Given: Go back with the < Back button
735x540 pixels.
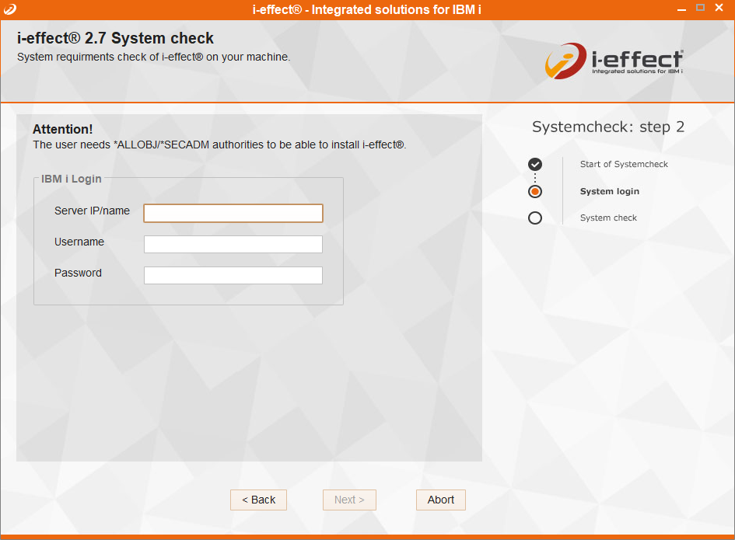Looking at the screenshot, I should [x=258, y=500].
